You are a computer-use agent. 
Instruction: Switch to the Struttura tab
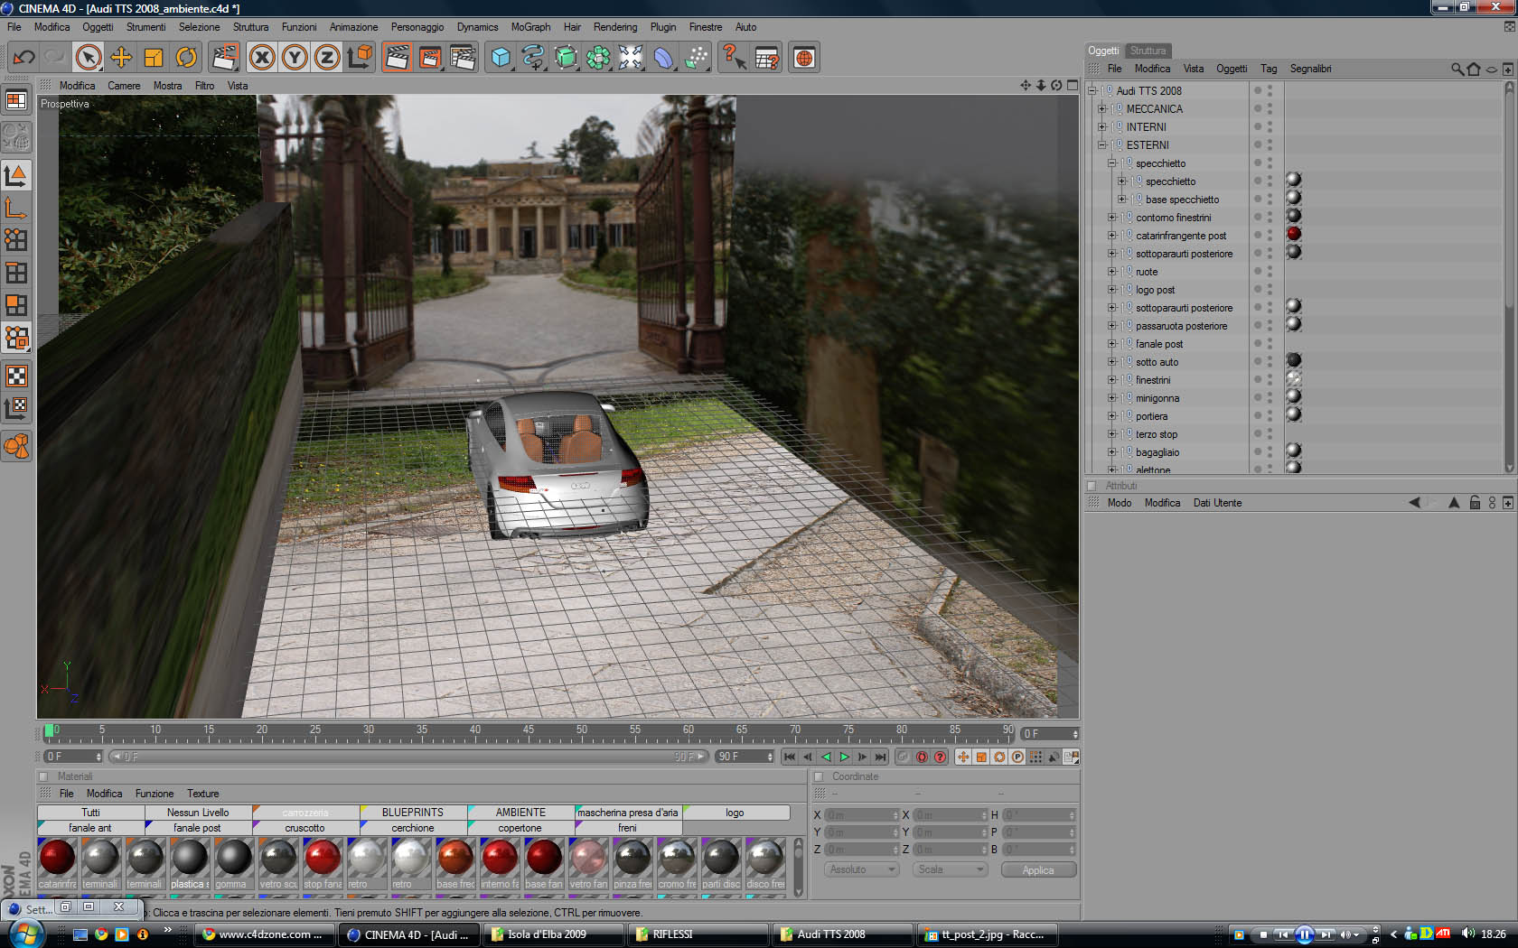coord(1148,51)
